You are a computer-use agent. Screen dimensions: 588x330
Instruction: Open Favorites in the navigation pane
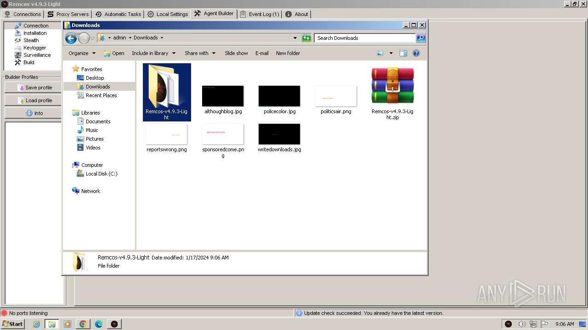coord(91,69)
